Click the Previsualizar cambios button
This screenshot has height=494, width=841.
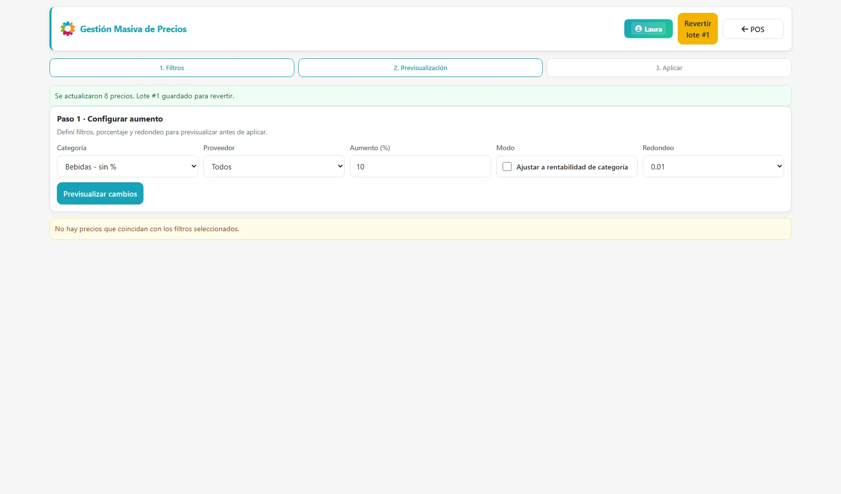(x=100, y=194)
